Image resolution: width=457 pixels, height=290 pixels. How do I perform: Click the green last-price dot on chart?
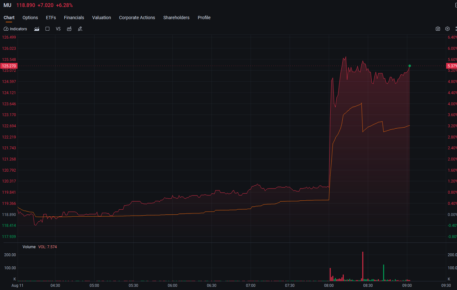click(410, 66)
